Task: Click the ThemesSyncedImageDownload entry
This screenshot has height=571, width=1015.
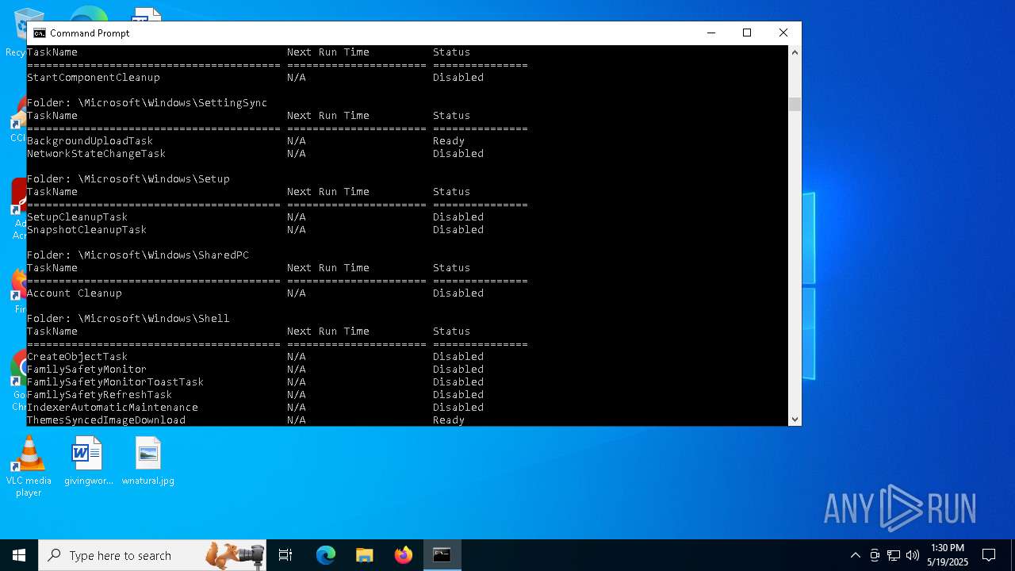Action: [x=106, y=420]
